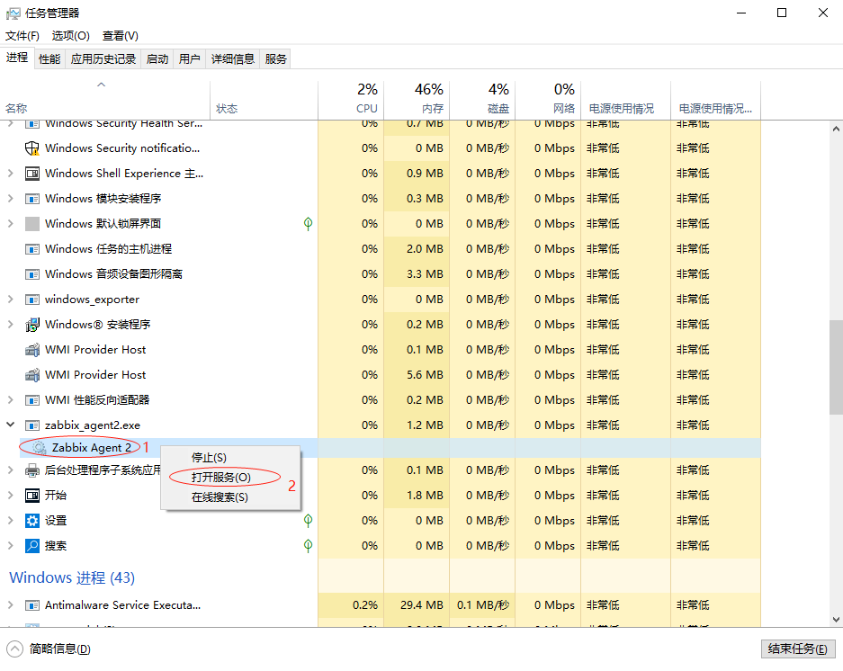Expand the Windows Shell Experience row
The image size is (843, 671).
(x=11, y=174)
